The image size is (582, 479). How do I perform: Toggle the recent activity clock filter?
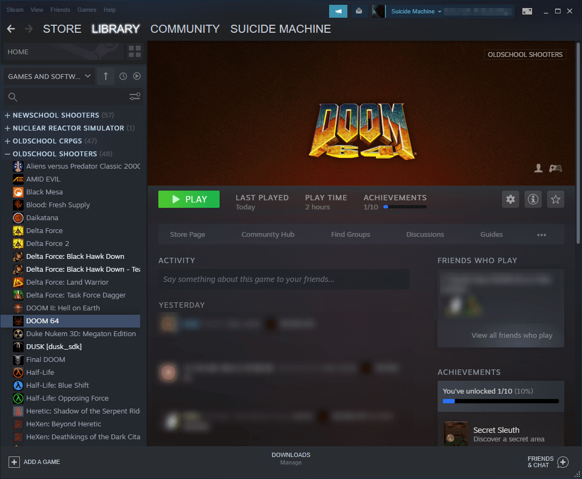coord(123,76)
